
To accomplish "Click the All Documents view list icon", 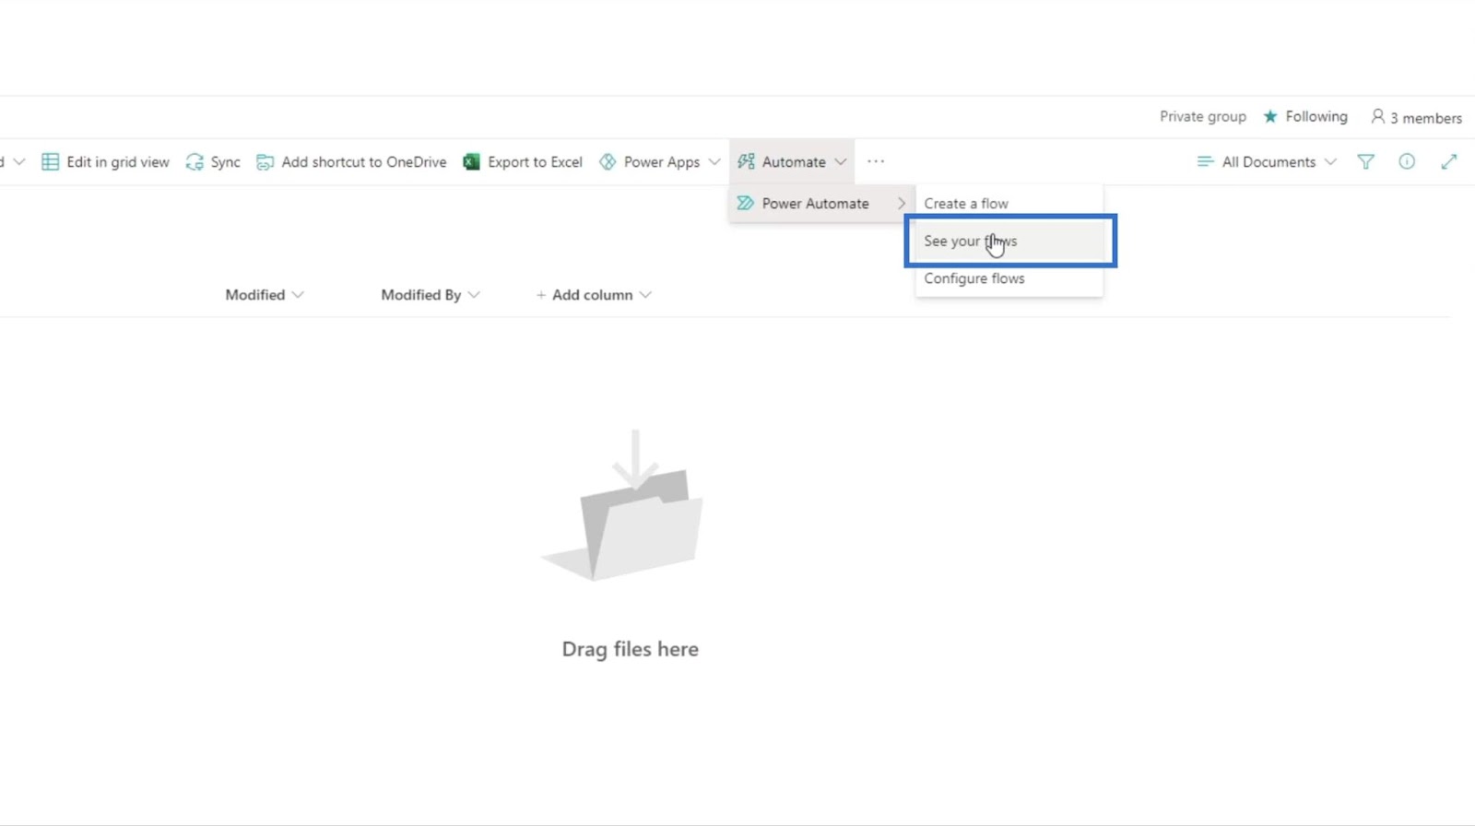I will [1205, 161].
